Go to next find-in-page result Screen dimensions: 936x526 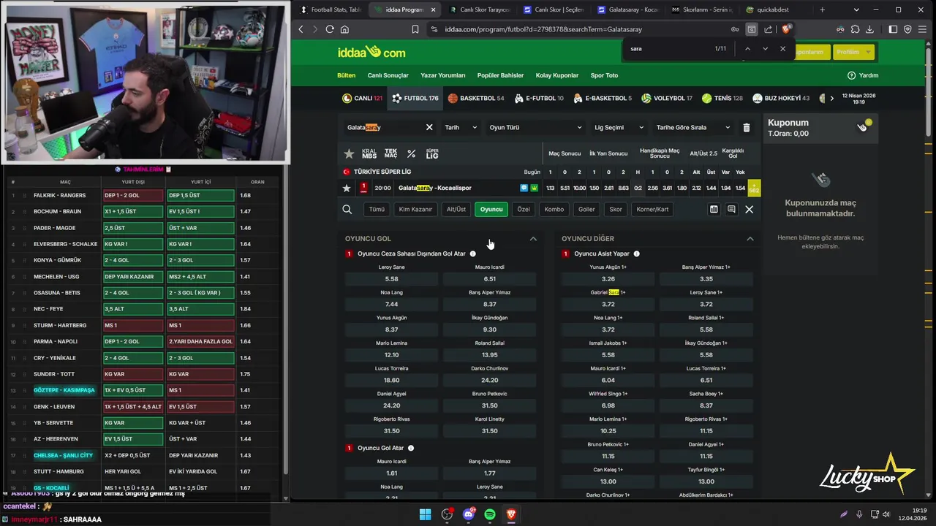[x=765, y=49]
